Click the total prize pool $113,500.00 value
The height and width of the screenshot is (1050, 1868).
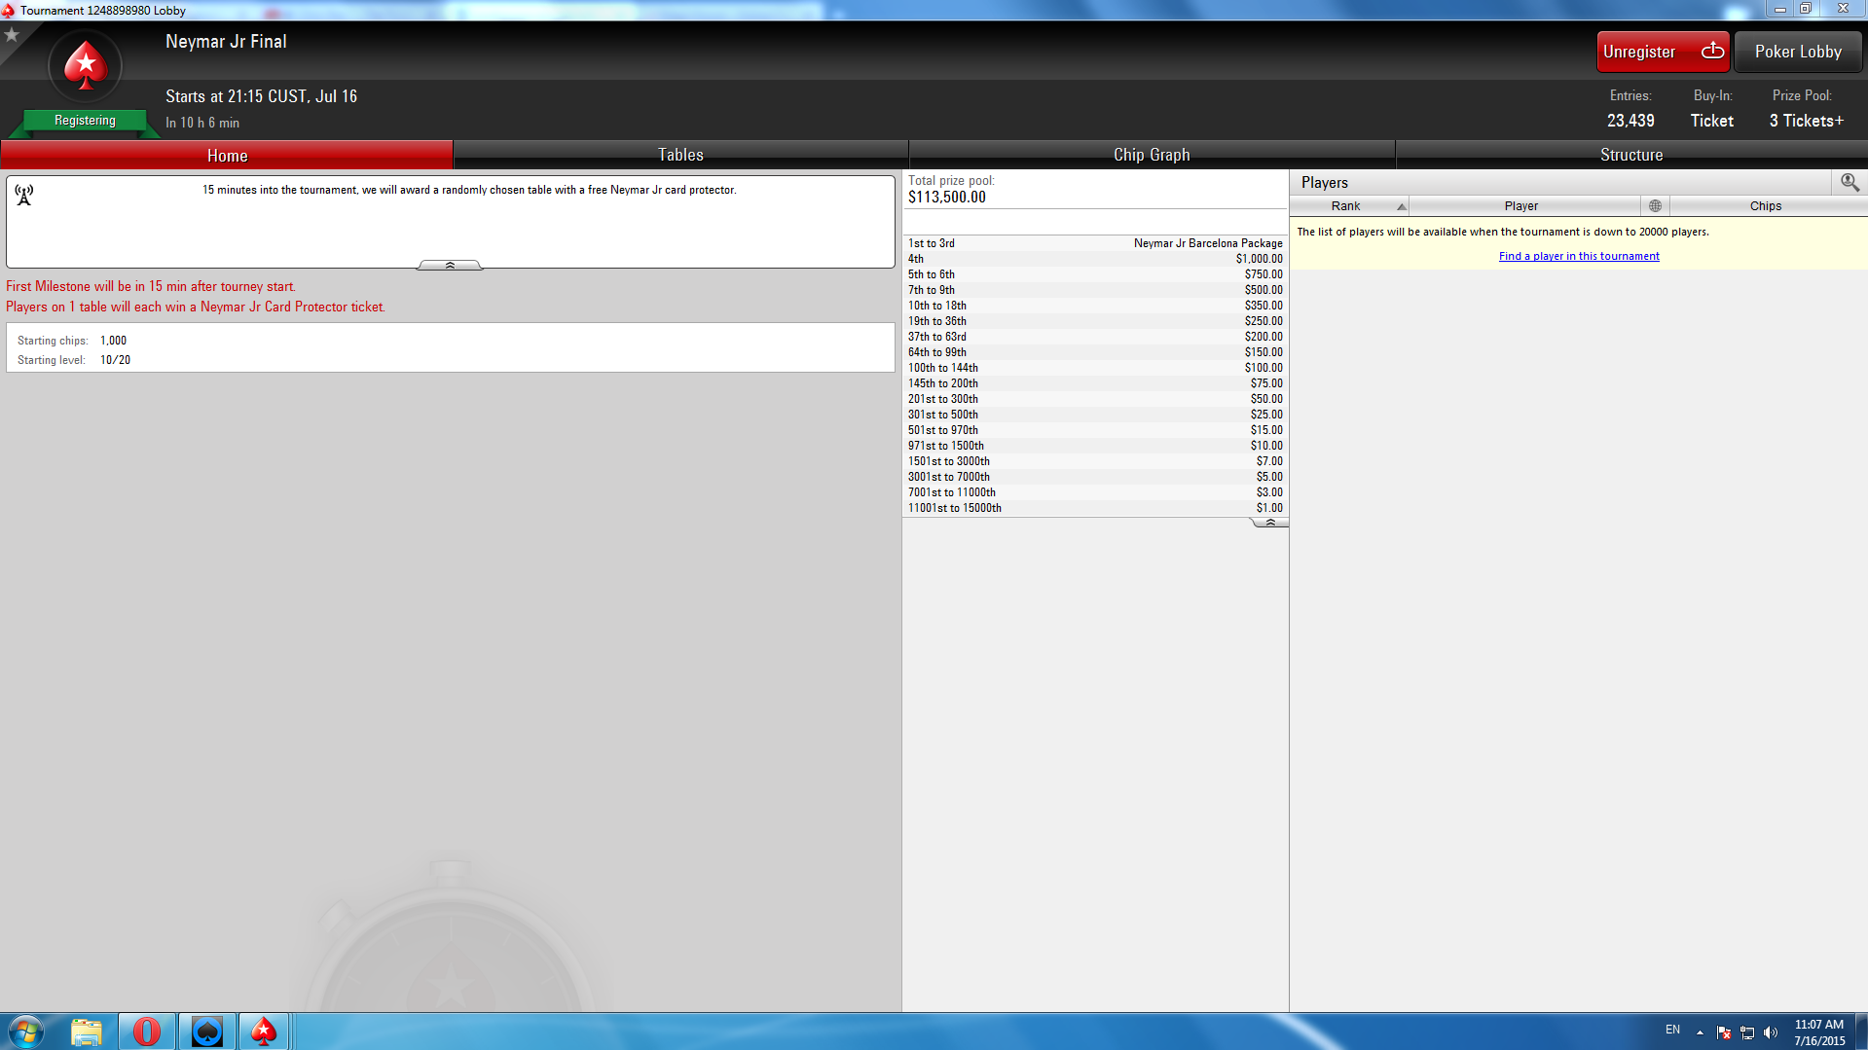pos(946,198)
